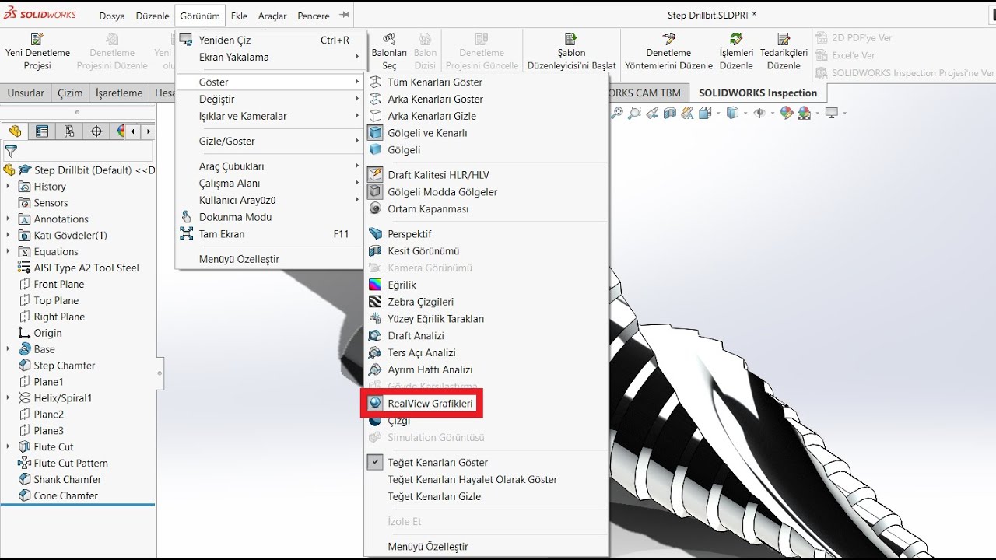Open PropertyManager tab icon
Image resolution: width=996 pixels, height=560 pixels.
pos(42,131)
